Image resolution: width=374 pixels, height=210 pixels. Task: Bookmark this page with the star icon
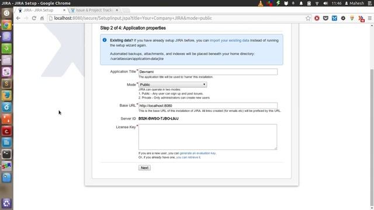[x=308, y=18]
